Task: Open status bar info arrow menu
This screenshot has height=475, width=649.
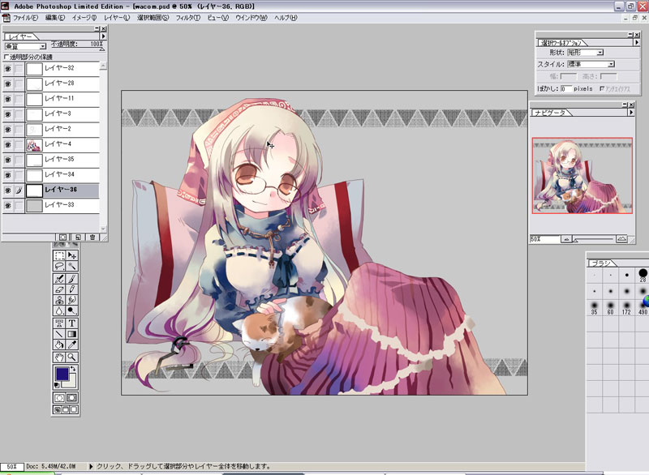Action: point(91,466)
